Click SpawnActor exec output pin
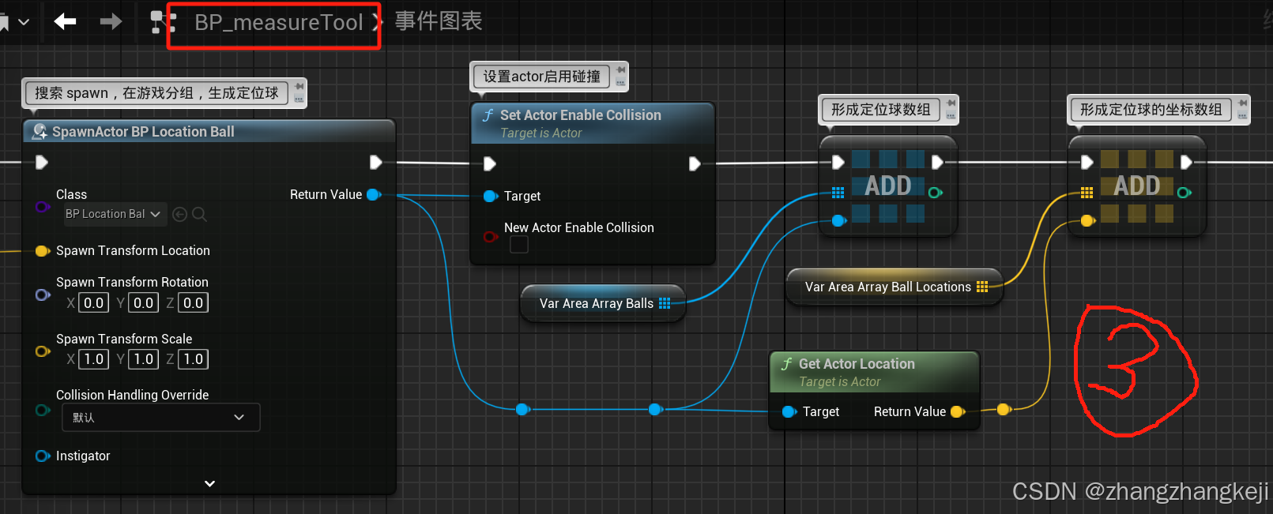 (375, 162)
